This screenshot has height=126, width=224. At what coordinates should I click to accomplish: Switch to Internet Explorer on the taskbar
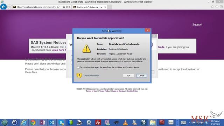click(x=24, y=122)
